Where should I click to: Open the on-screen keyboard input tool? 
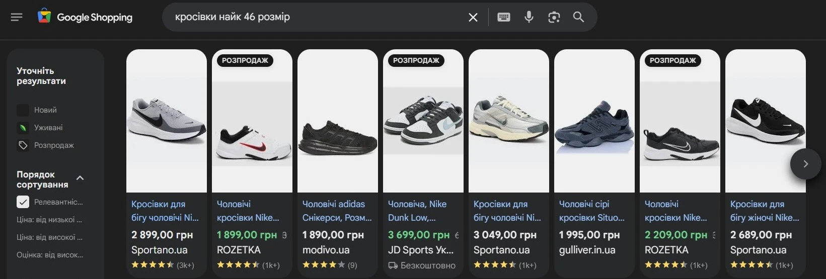click(503, 17)
